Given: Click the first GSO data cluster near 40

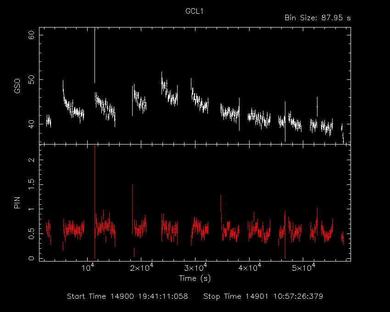Looking at the screenshot, I should pos(49,121).
